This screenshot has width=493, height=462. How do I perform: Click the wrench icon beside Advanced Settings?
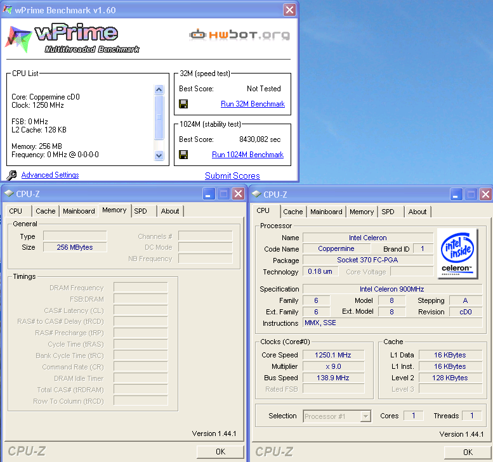[11, 176]
